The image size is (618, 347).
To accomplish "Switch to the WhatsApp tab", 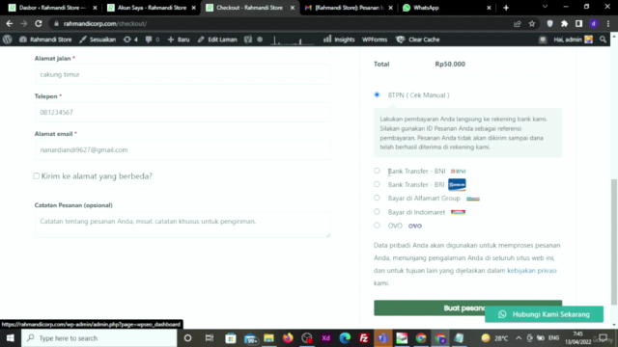I will point(447,8).
